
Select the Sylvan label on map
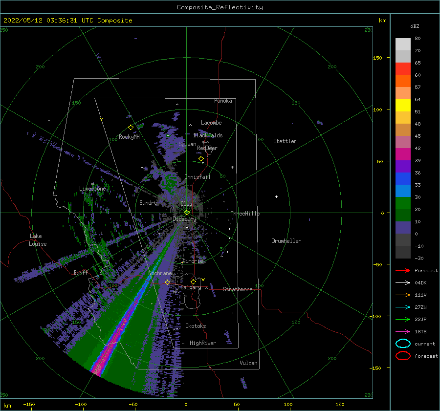(187, 144)
